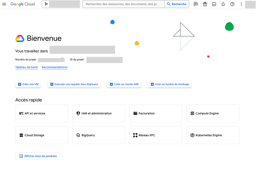
Task: Click Exécuter une requête dans BigQuery
Action: pyautogui.click(x=74, y=84)
